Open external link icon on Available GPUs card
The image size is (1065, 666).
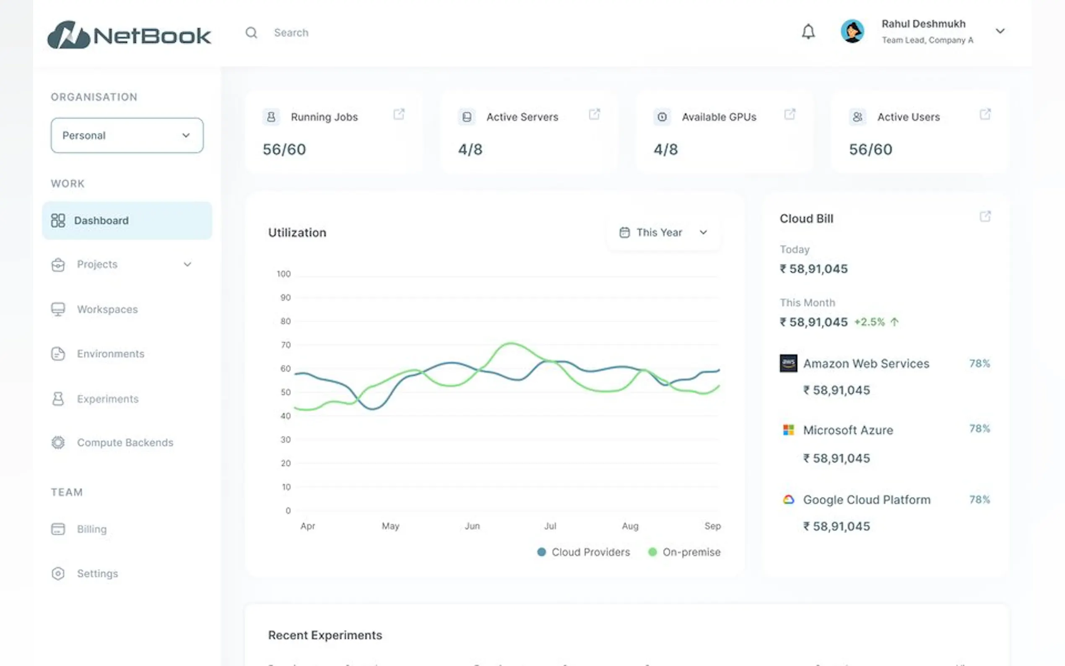tap(790, 114)
